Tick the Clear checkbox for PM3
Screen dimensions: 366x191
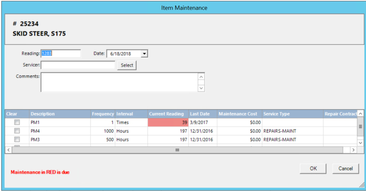pos(17,140)
